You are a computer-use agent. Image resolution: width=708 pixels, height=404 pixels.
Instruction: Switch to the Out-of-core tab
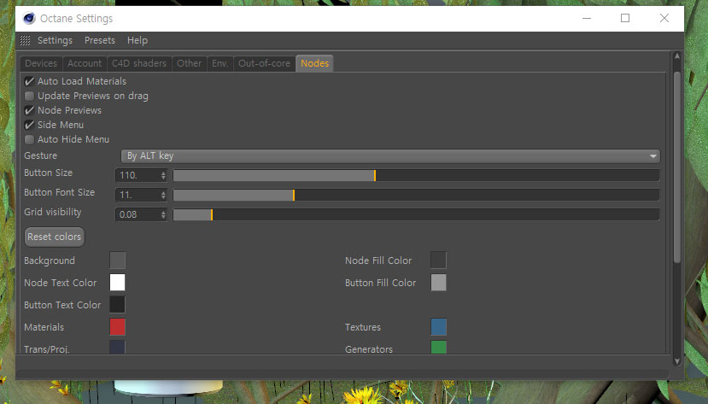pos(264,63)
